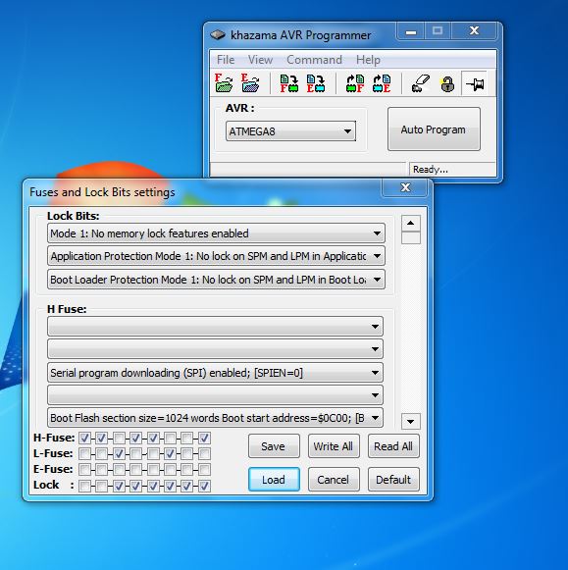Click the Cancel button
Screen dimensions: 568x570
click(334, 480)
